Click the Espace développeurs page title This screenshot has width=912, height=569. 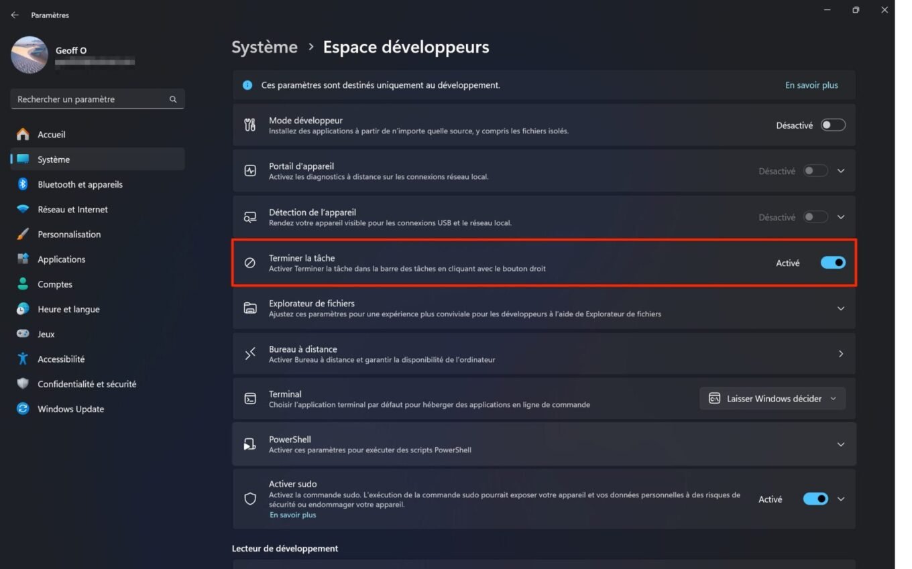406,47
